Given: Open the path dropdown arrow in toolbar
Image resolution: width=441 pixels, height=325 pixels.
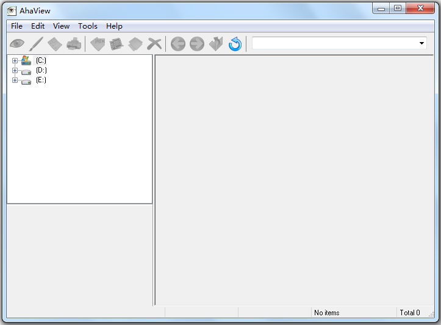Looking at the screenshot, I should [x=421, y=43].
